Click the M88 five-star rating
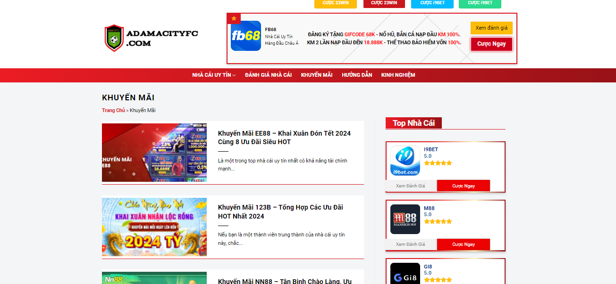The width and height of the screenshot is (616, 284). pos(438,221)
